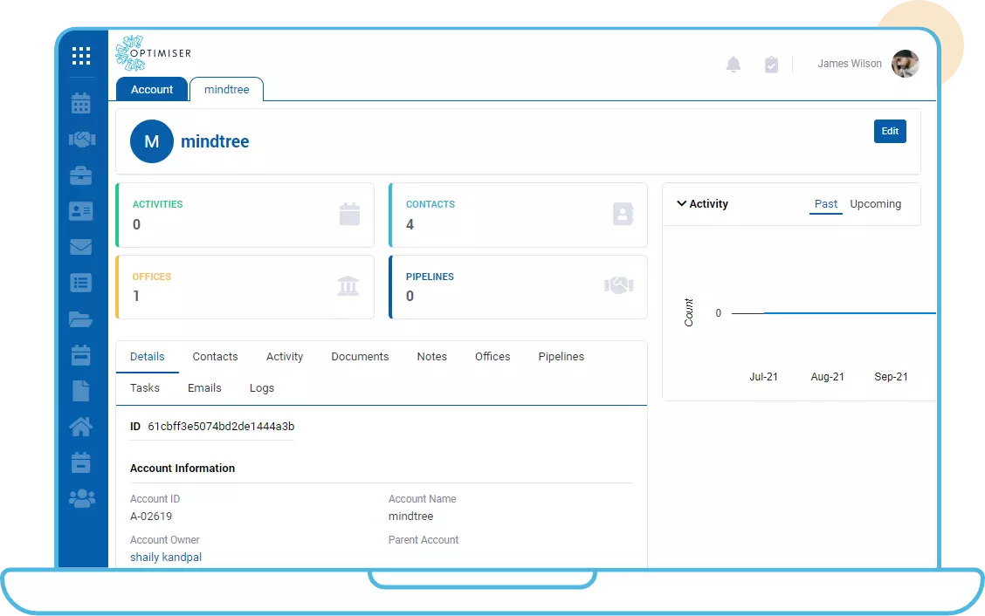The image size is (985, 616).
Task: Open James Wilson's profile avatar
Action: (906, 64)
